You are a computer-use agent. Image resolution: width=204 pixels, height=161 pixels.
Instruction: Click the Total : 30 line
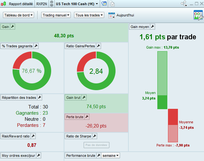pyautogui.click(x=38, y=107)
